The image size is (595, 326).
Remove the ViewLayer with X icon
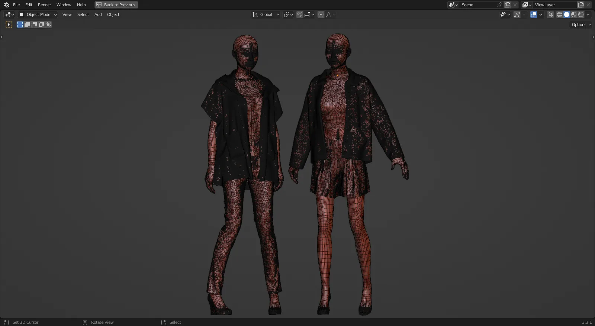[588, 5]
